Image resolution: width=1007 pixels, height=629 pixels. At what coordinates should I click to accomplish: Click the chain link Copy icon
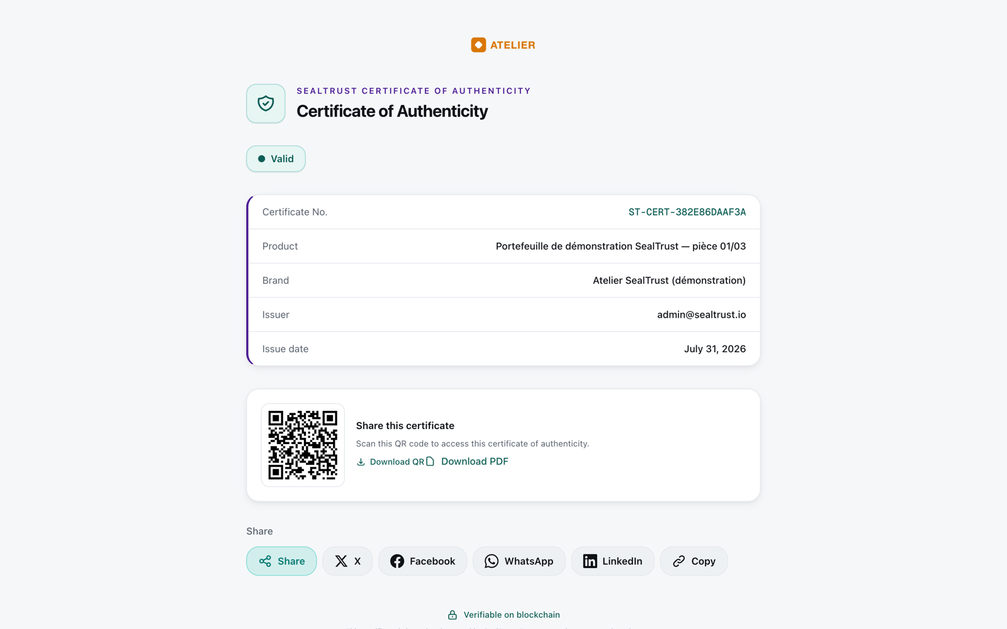point(678,561)
